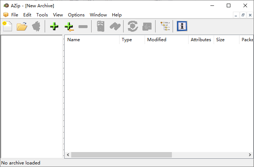This screenshot has height=167, width=254.
Task: Click the binoculars Find icon
Action: (x=115, y=26)
